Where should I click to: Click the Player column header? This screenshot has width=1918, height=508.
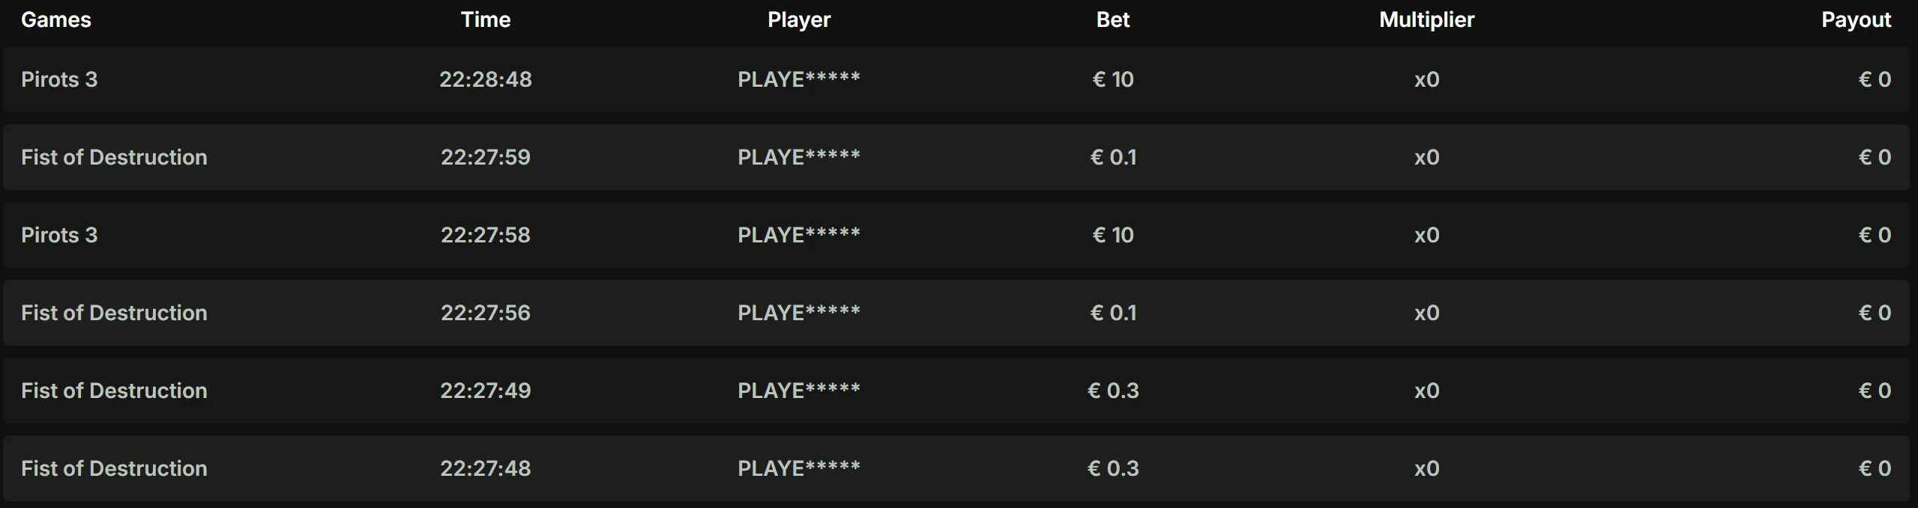797,19
